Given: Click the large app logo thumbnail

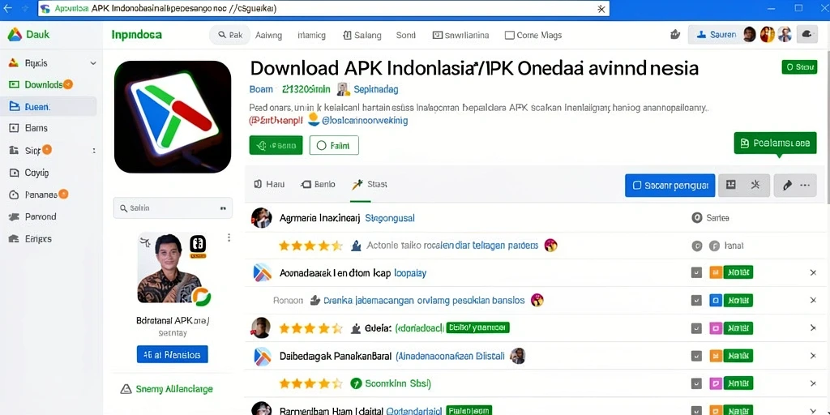Looking at the screenshot, I should [x=173, y=117].
